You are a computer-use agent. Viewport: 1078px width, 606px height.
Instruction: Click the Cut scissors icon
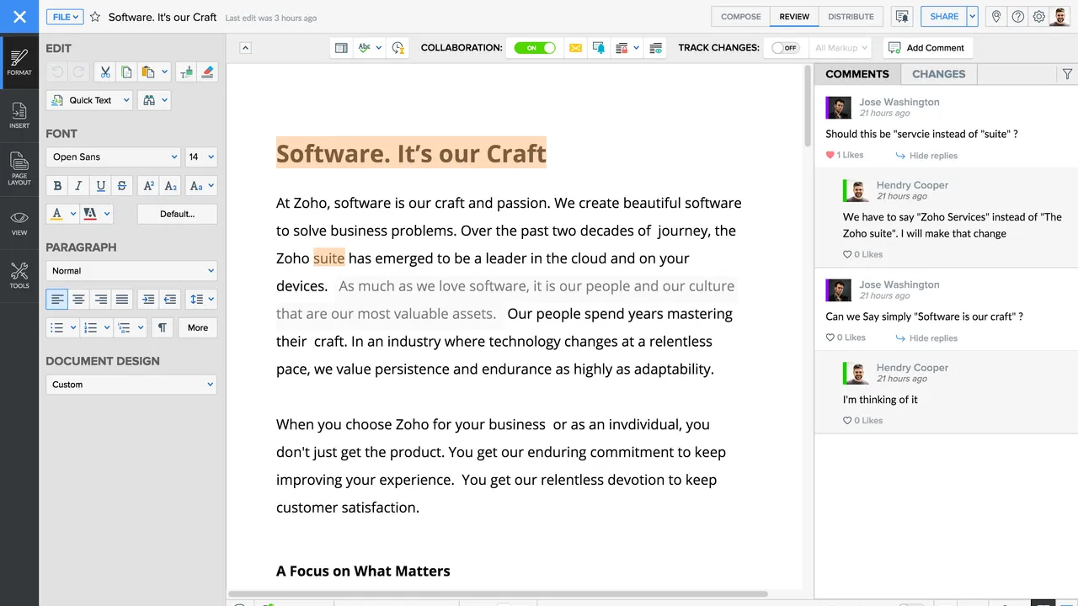105,72
